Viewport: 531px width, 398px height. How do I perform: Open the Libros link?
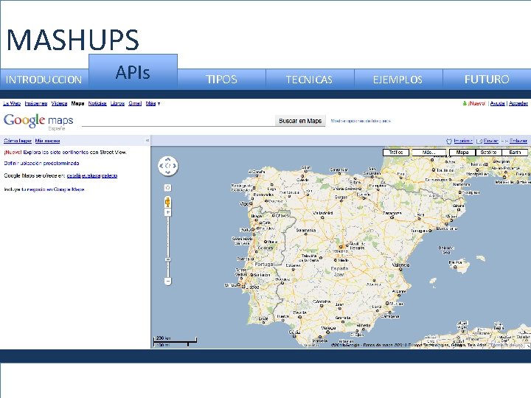click(117, 104)
